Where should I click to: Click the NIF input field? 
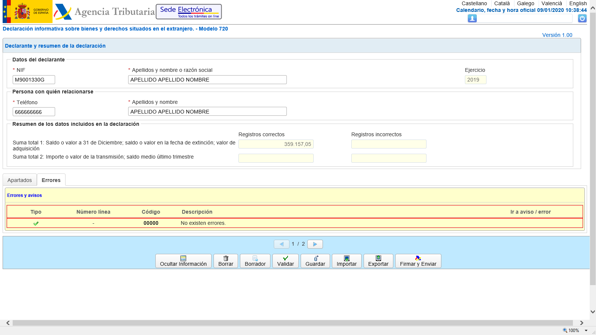[x=34, y=80]
